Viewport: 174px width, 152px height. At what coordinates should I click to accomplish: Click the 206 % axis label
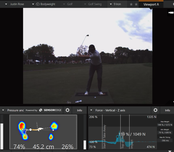coord(93,117)
